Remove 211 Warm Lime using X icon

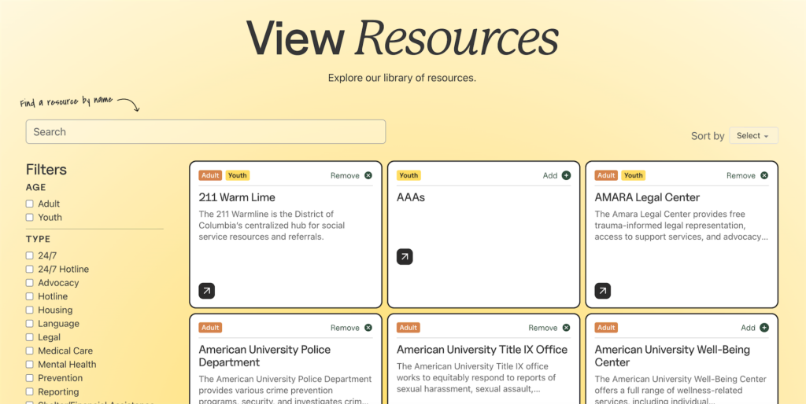coord(368,176)
